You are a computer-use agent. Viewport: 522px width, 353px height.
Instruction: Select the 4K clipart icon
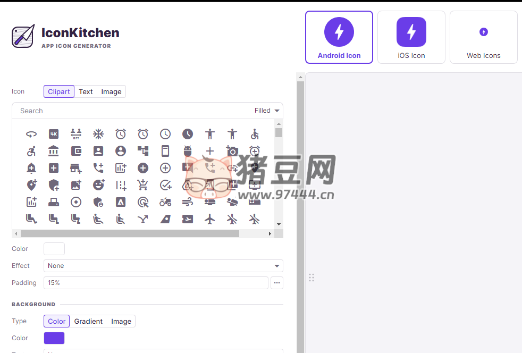(x=54, y=134)
